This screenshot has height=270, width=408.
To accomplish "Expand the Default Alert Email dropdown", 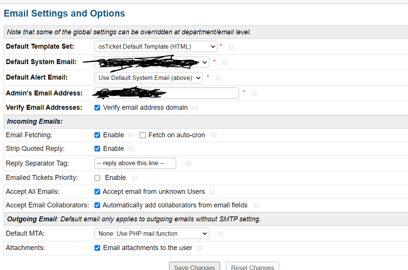I will [x=148, y=78].
